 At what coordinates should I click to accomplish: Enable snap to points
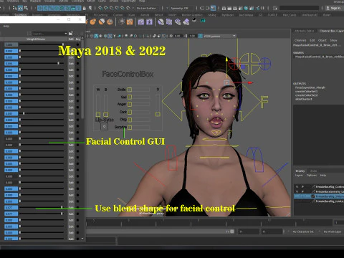click(112, 8)
